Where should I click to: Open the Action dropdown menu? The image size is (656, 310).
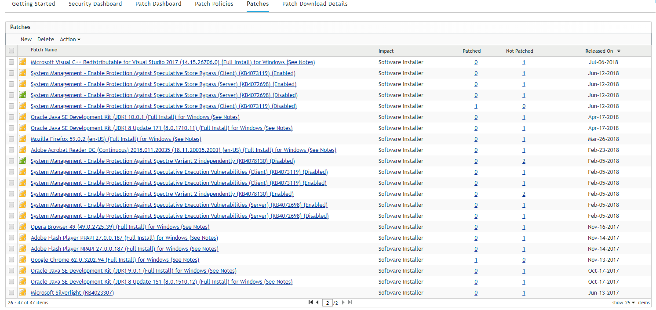70,40
